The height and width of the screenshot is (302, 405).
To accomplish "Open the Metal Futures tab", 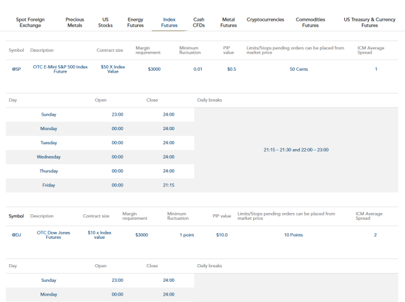I will click(228, 23).
